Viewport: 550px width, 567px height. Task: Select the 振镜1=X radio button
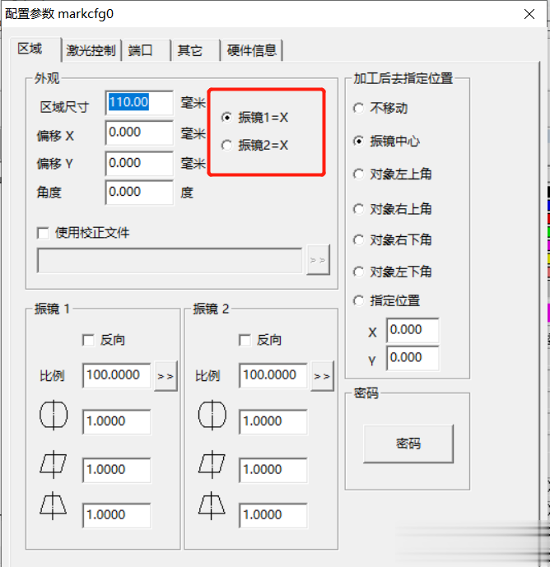pos(254,118)
